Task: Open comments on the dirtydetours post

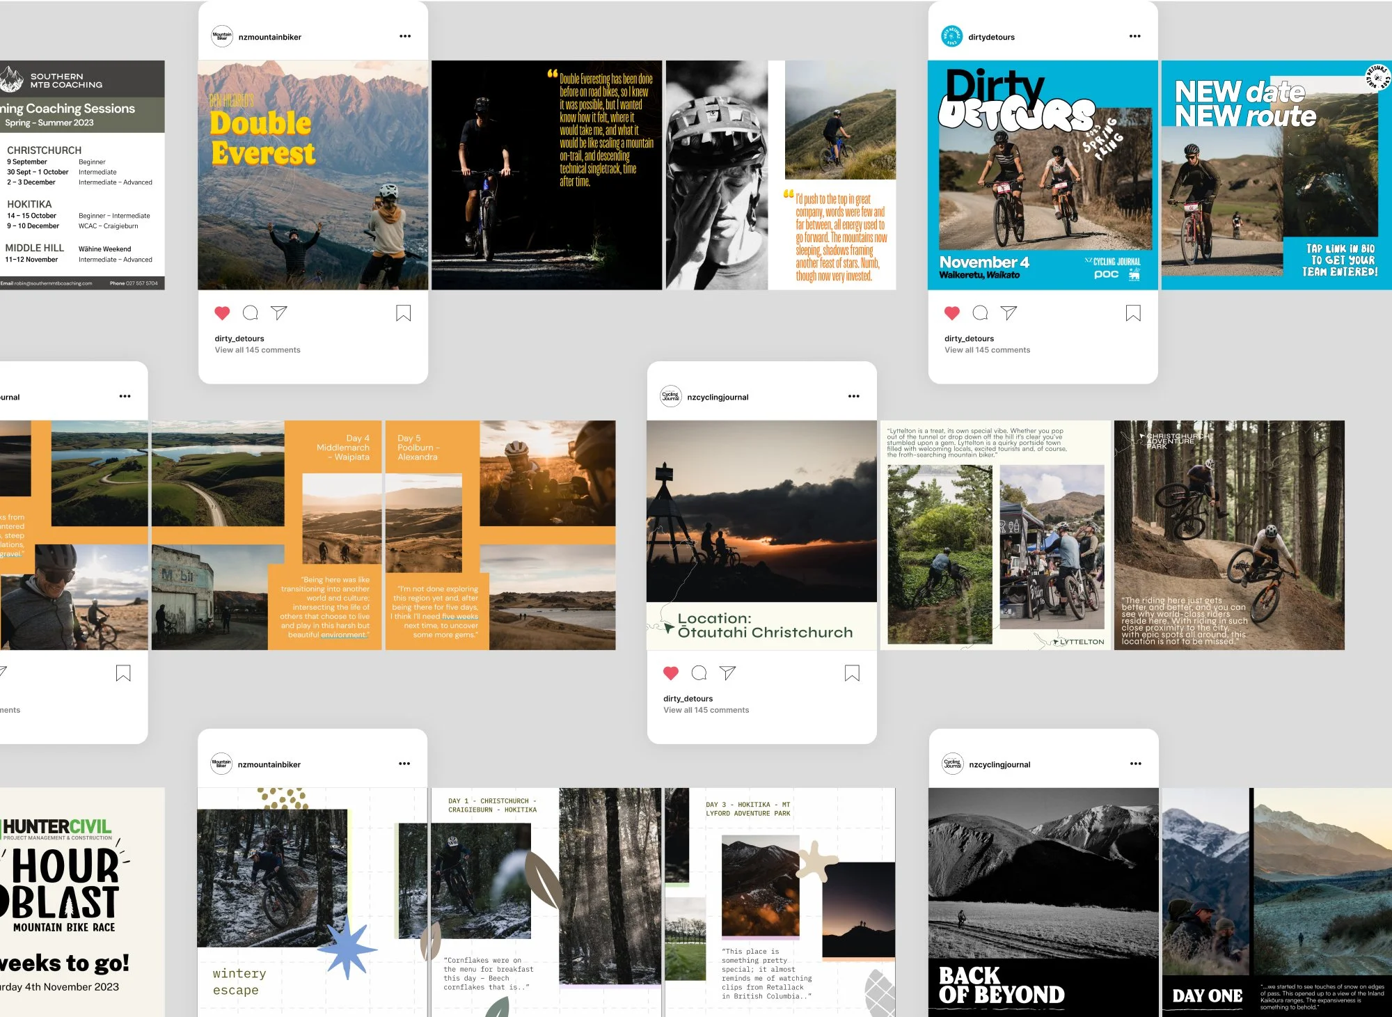Action: (x=981, y=313)
